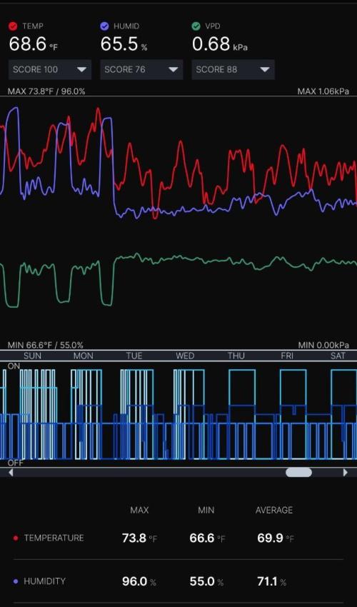Select the MON day label

(x=84, y=356)
